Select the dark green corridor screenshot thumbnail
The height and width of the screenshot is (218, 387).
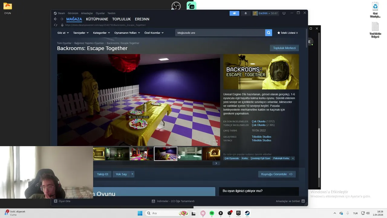[117, 154]
